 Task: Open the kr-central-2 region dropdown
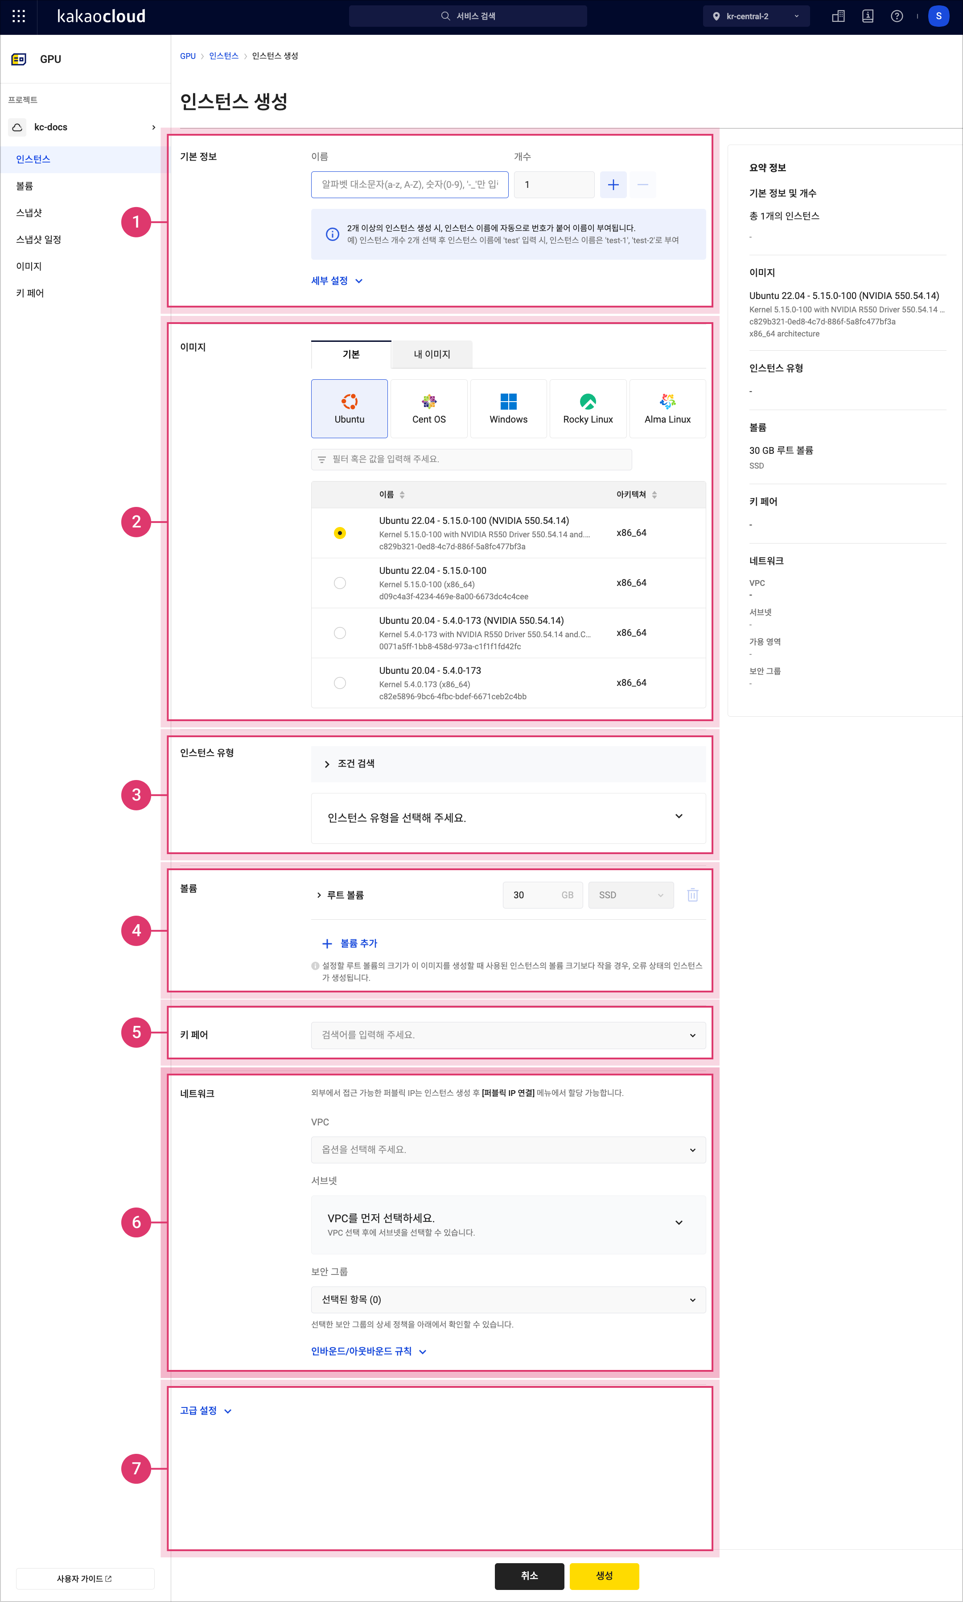756,16
